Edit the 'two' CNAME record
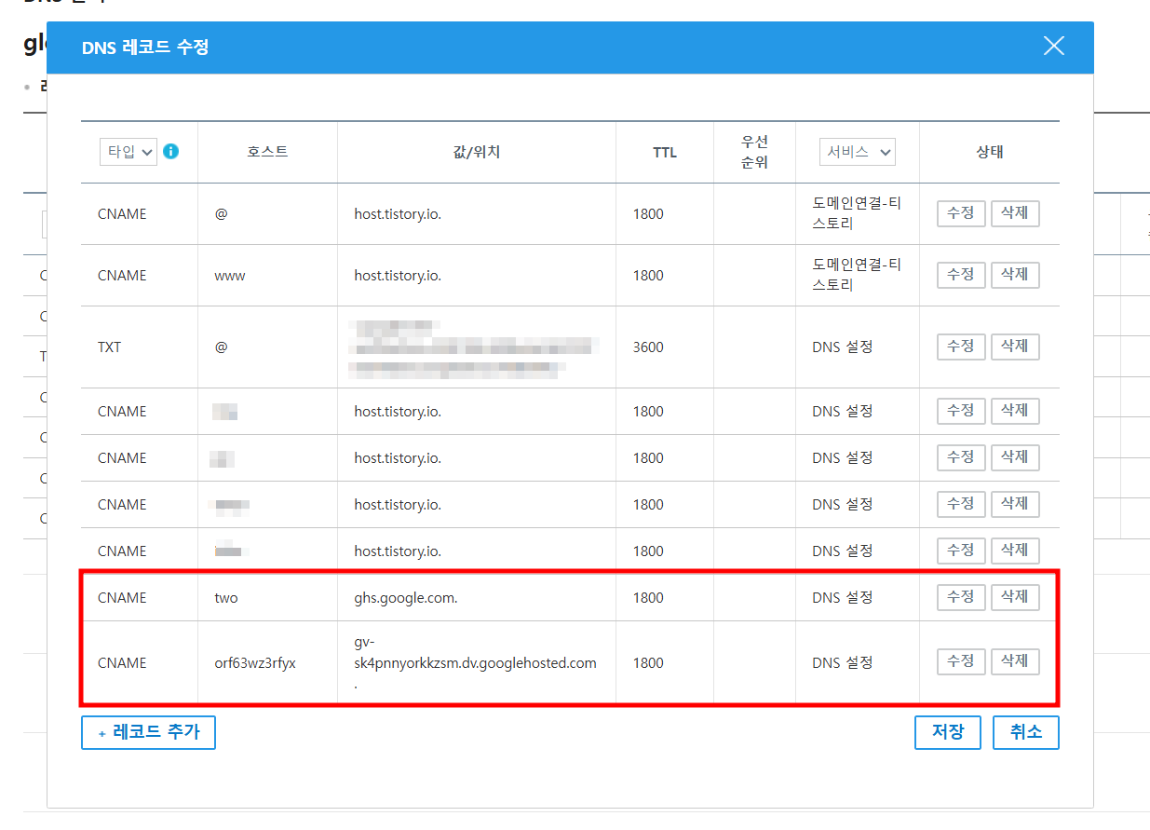1150x830 pixels. [961, 597]
